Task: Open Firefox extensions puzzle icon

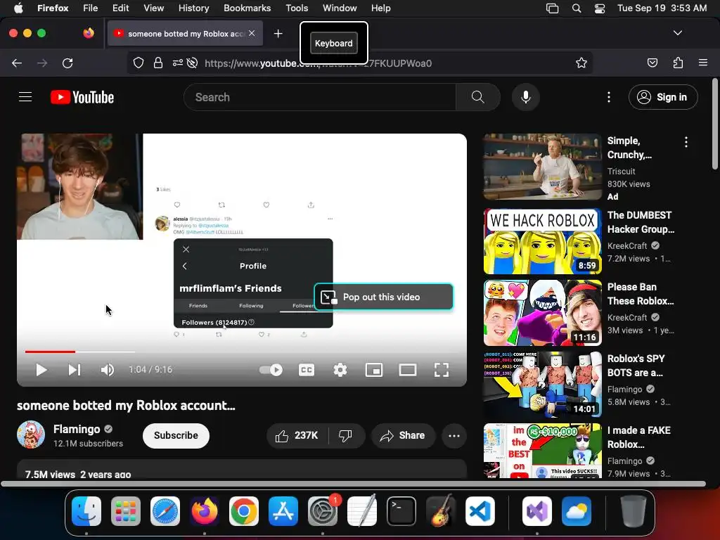Action: [x=678, y=63]
